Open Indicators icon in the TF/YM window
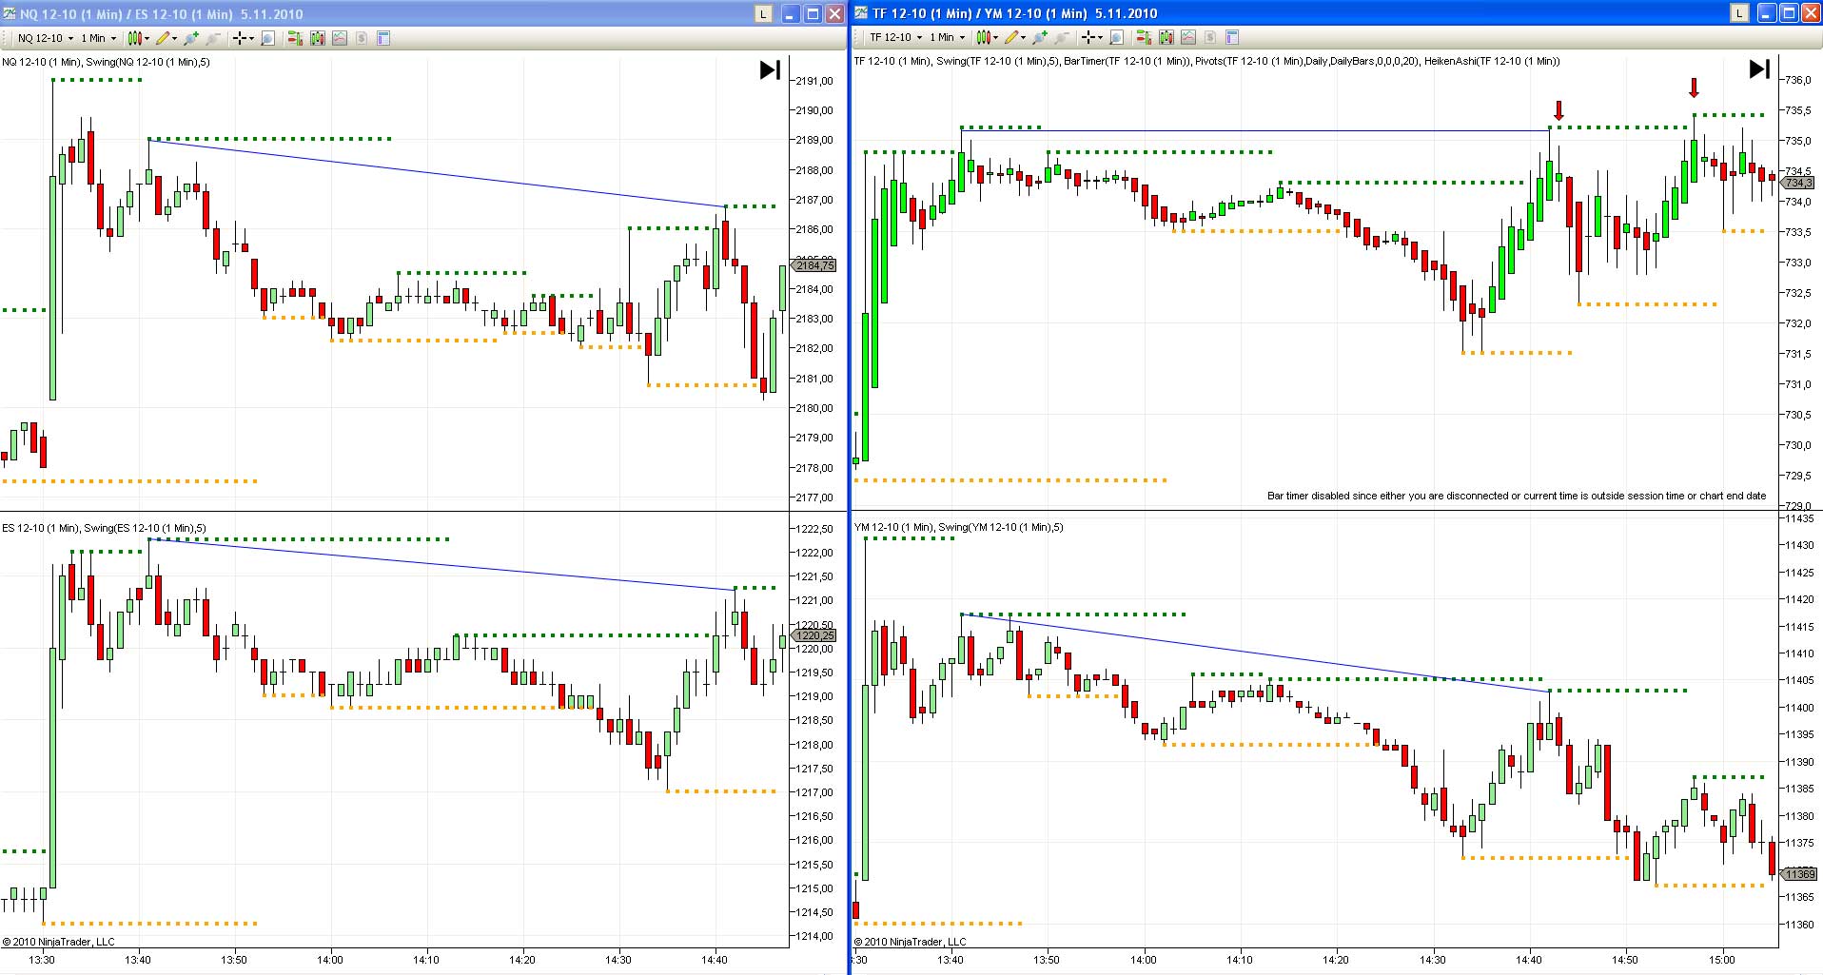 click(1188, 37)
